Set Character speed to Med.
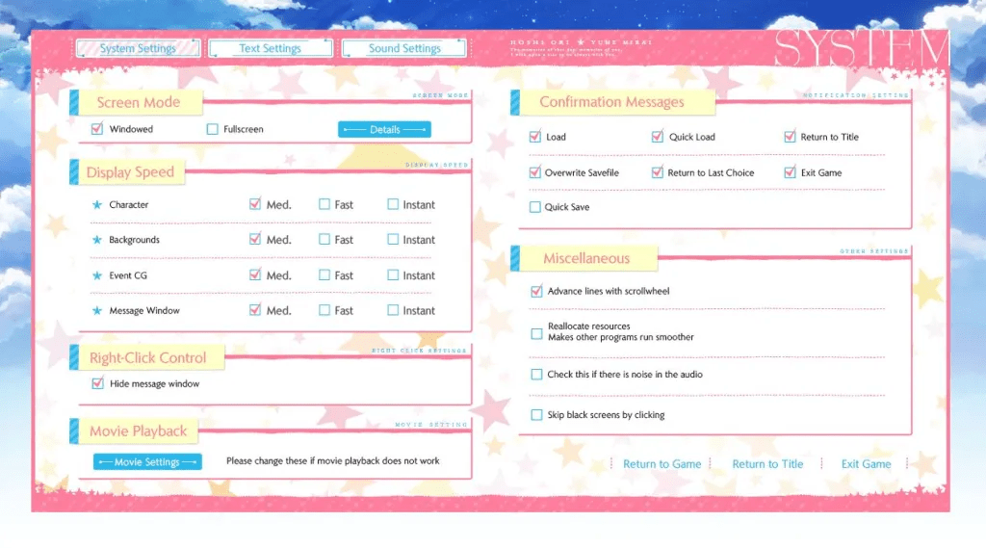 point(254,204)
